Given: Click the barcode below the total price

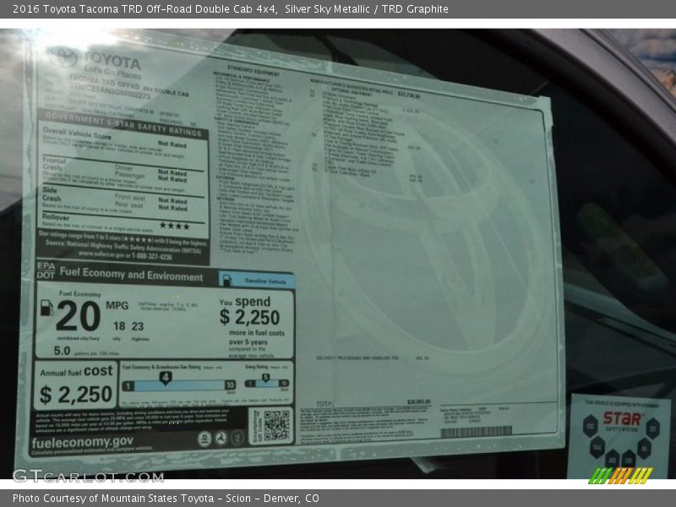Looking at the screenshot, I should (476, 432).
